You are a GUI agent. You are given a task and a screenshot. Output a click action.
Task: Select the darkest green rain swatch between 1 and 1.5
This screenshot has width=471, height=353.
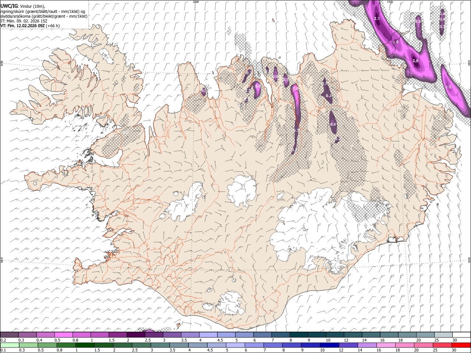point(85,345)
